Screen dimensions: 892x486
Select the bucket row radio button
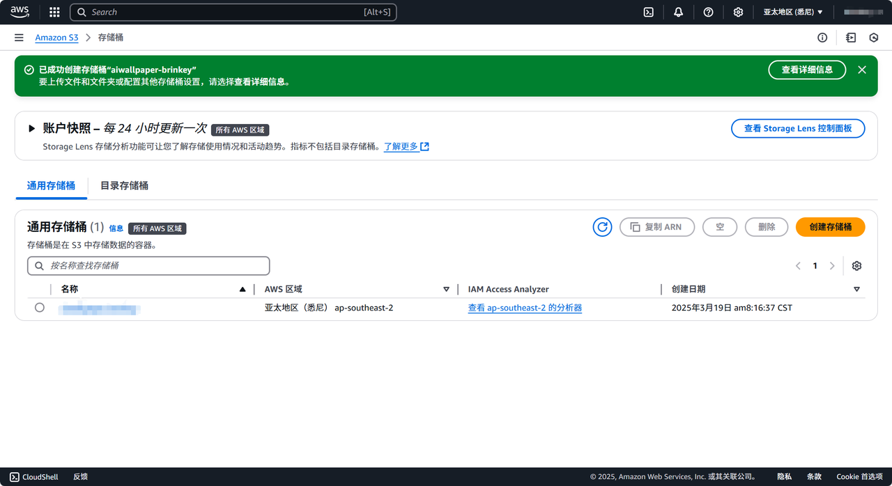(x=40, y=307)
